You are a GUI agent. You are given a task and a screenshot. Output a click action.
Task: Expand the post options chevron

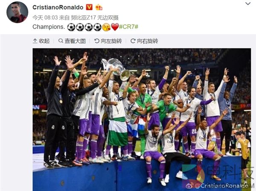click(248, 3)
